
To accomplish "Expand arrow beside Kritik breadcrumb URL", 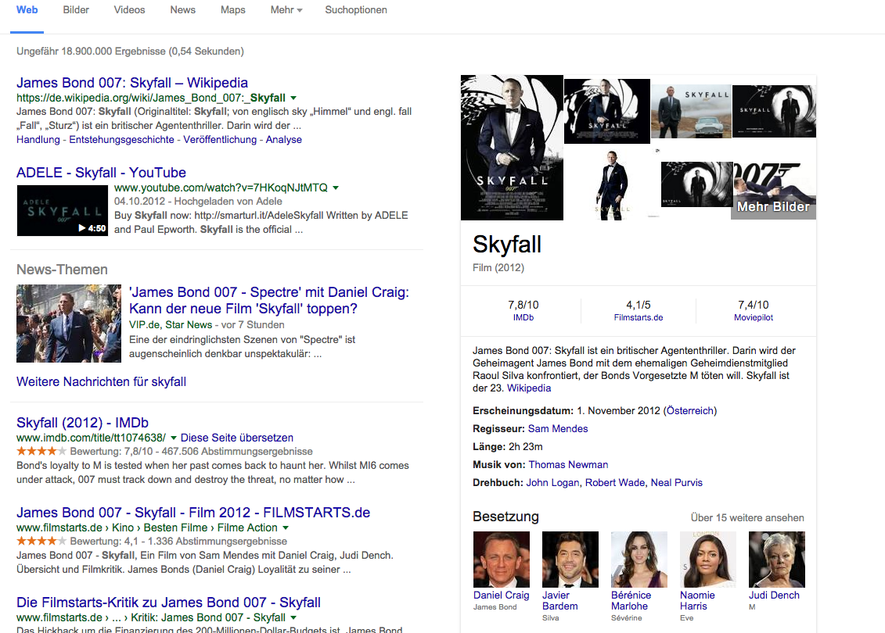I will pos(293,618).
